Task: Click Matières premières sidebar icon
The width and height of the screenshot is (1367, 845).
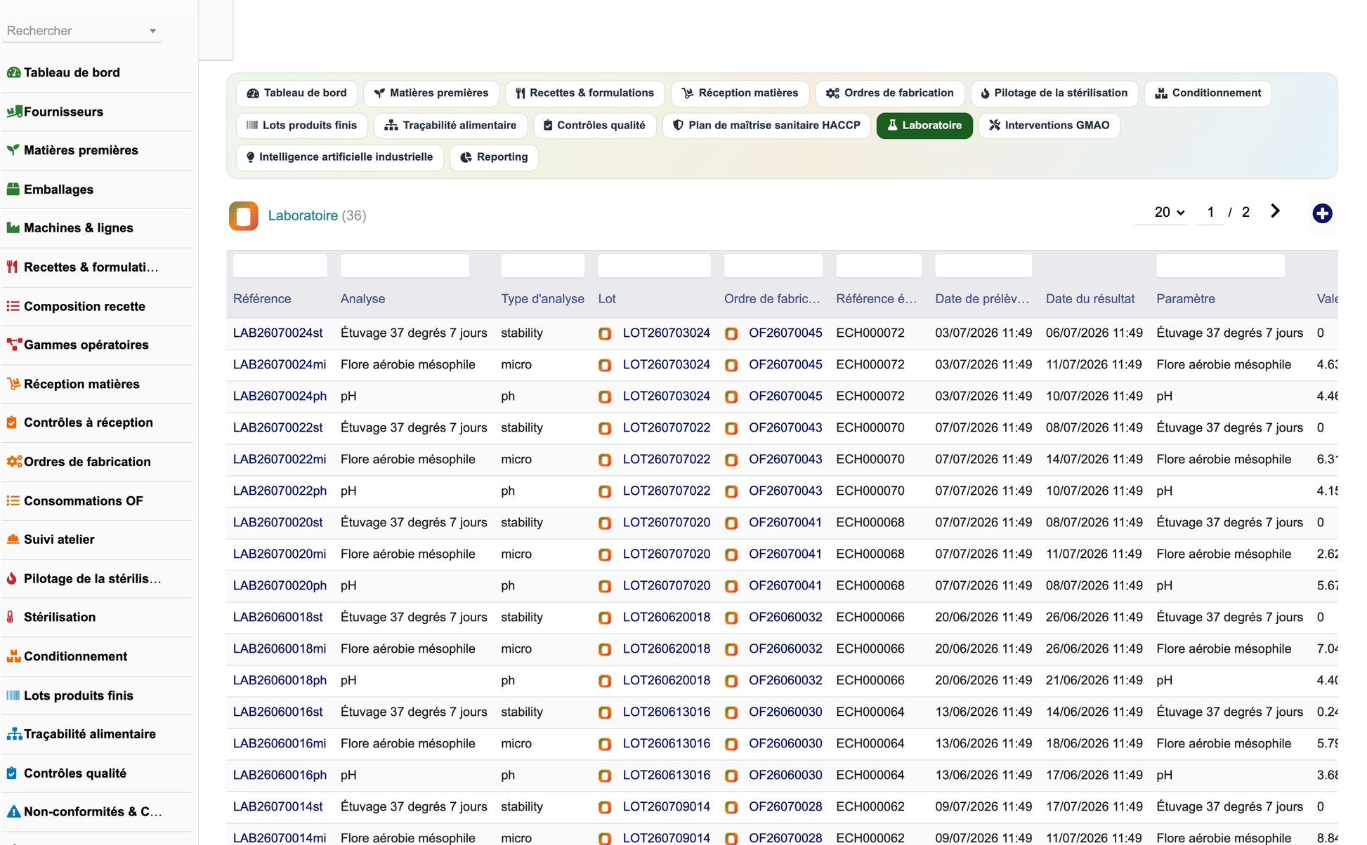Action: click(x=13, y=150)
